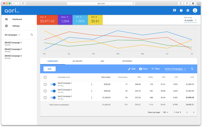Search campaigns using the sidebar magnifier
202x127 pixels.
32,35
